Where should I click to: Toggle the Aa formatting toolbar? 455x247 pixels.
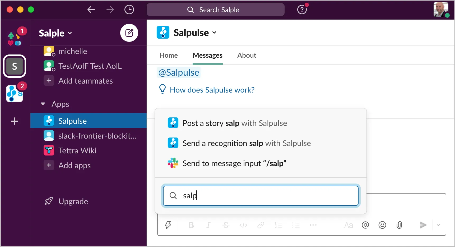pos(349,225)
